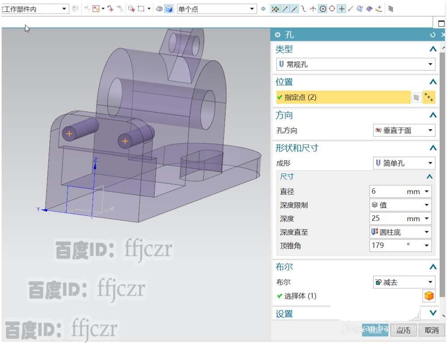Toggle the endpoint snap option

coord(285,8)
